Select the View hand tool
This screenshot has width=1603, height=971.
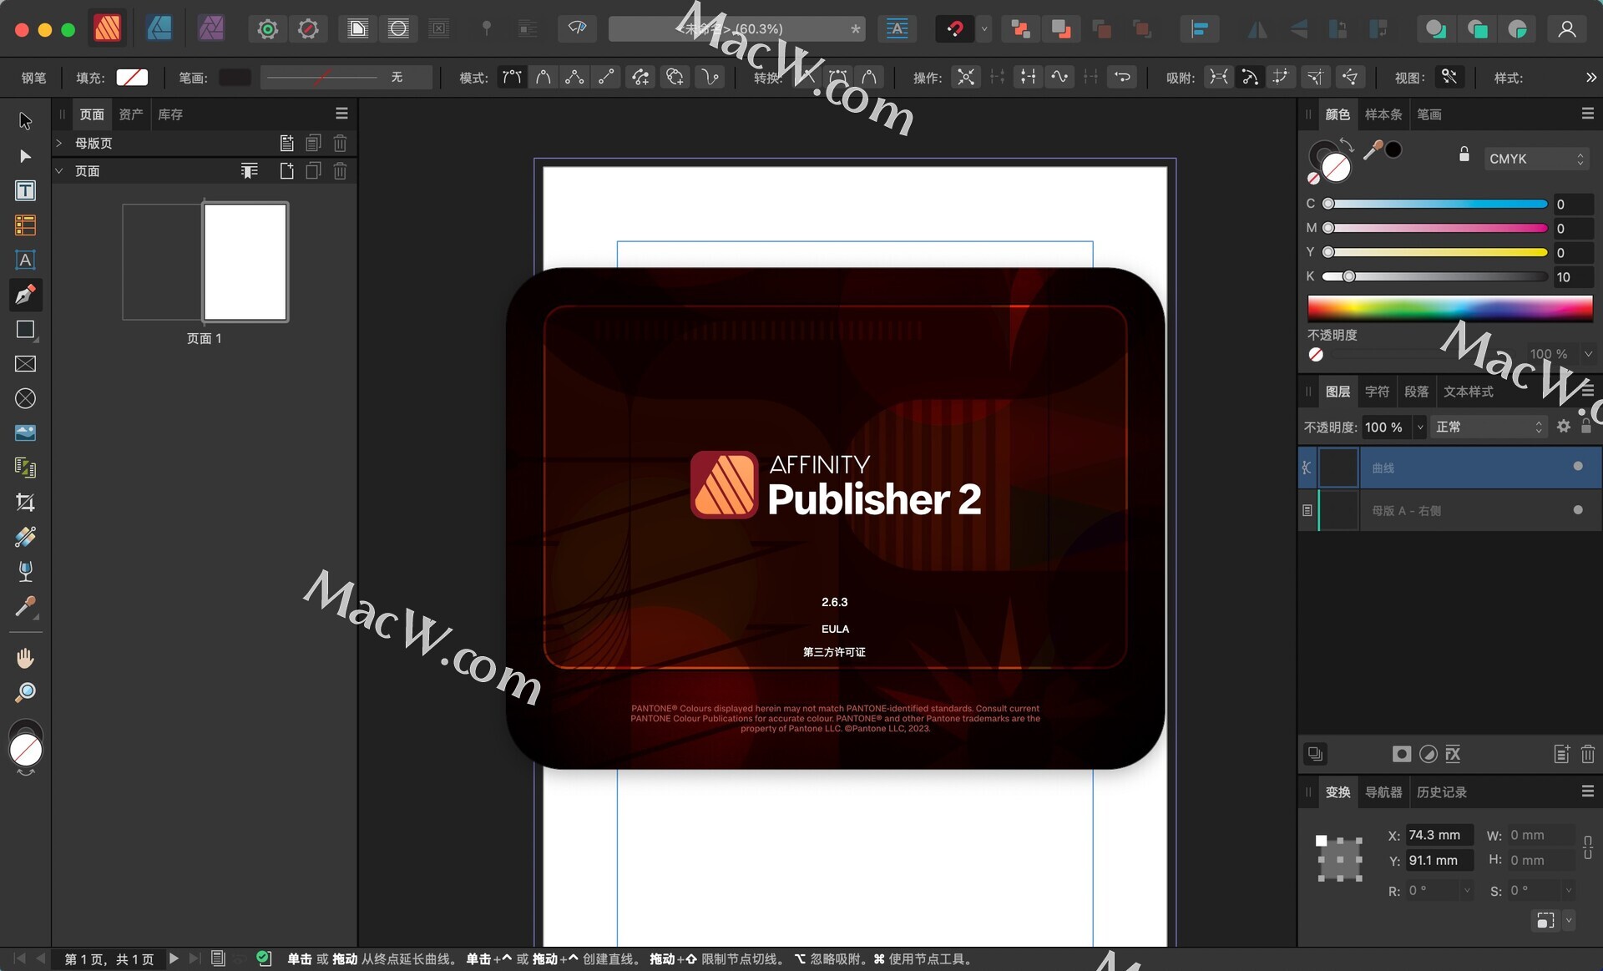(25, 658)
